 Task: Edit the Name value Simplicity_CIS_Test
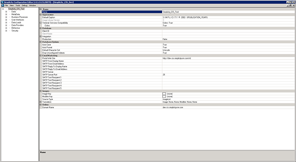tap(228, 12)
